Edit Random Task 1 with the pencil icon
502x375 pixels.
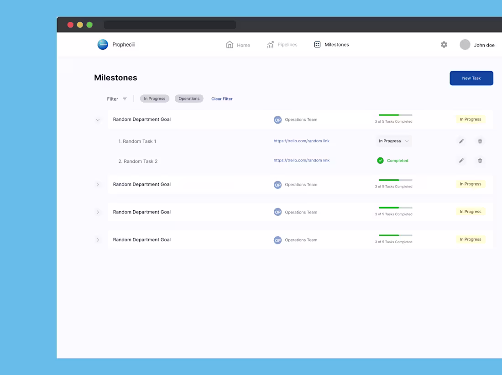(461, 141)
